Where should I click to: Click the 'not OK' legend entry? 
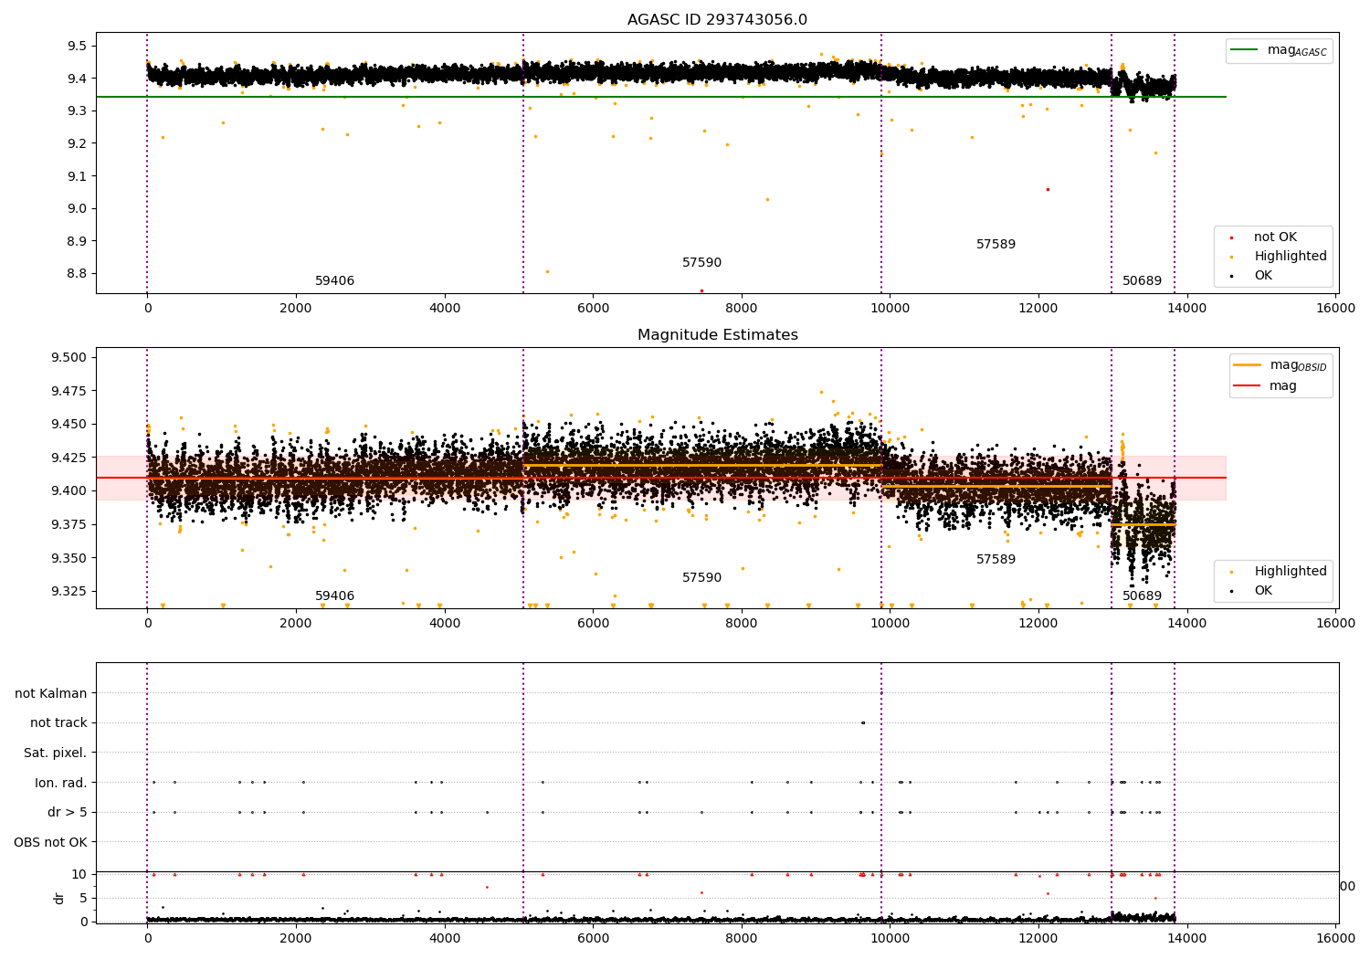[1274, 237]
